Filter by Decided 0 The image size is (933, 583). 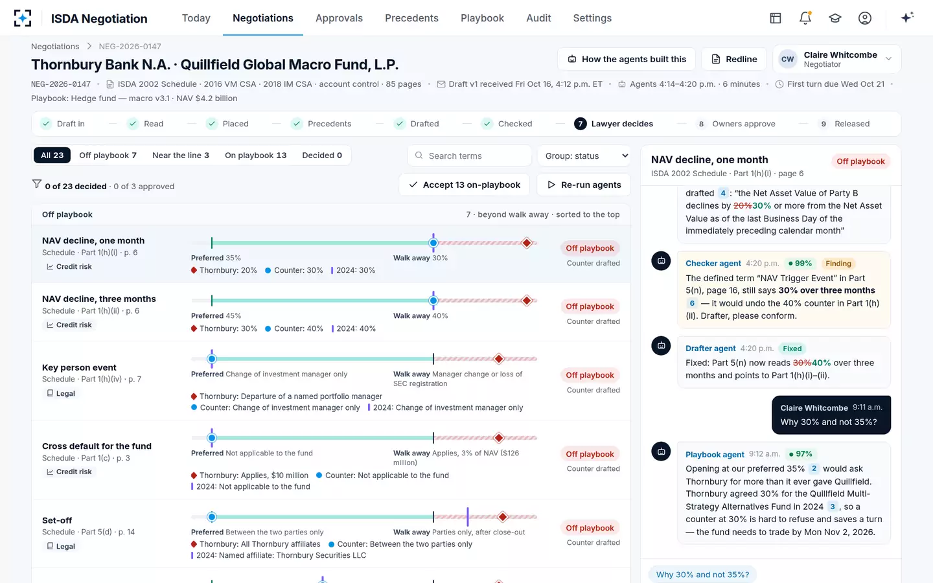click(322, 155)
